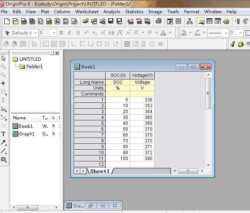Viewport: 250px width, 213px height.
Task: Toggle underline formatting
Action: 78,33
